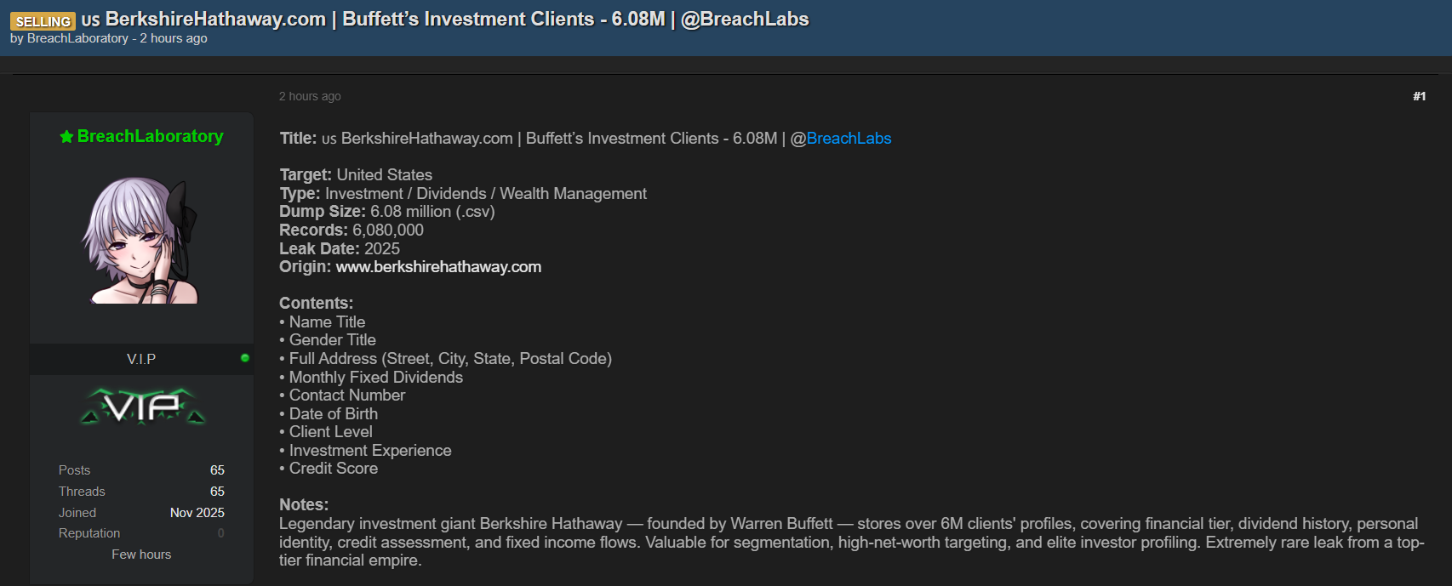
Task: Open BreachLaboratory's profile avatar
Action: (140, 239)
